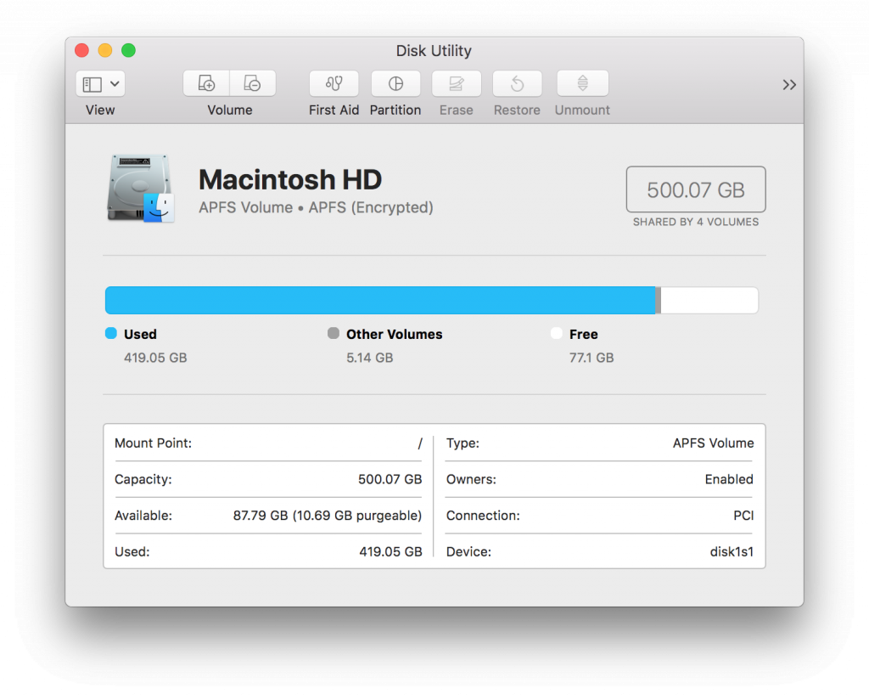Click the gray Other Volumes legend dot

coord(333,333)
